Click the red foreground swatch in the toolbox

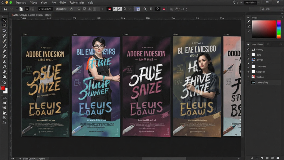(3, 88)
